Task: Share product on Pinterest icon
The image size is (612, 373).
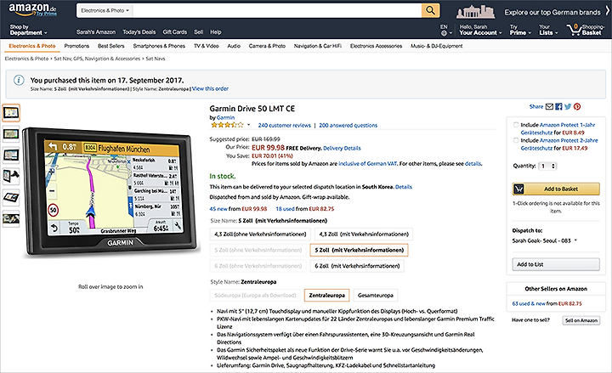Action: click(x=577, y=106)
